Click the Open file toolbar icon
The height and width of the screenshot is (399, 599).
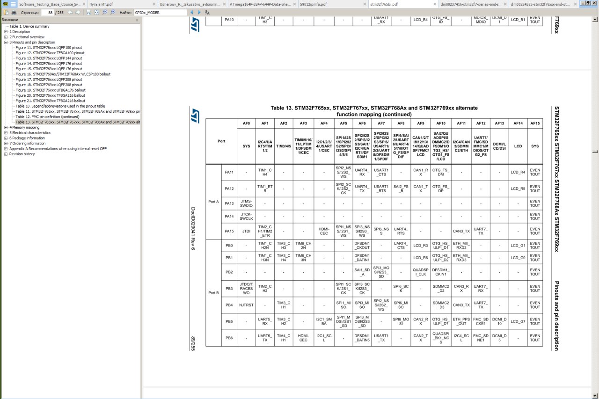pyautogui.click(x=6, y=12)
